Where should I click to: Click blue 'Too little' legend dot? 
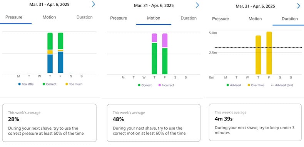tap(19, 84)
